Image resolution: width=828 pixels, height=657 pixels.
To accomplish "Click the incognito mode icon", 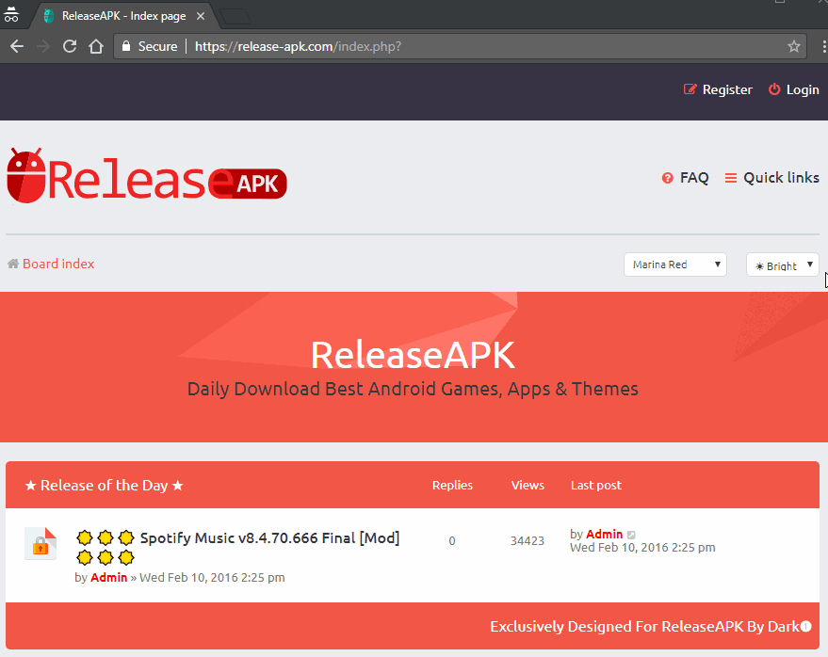I will click(x=11, y=14).
